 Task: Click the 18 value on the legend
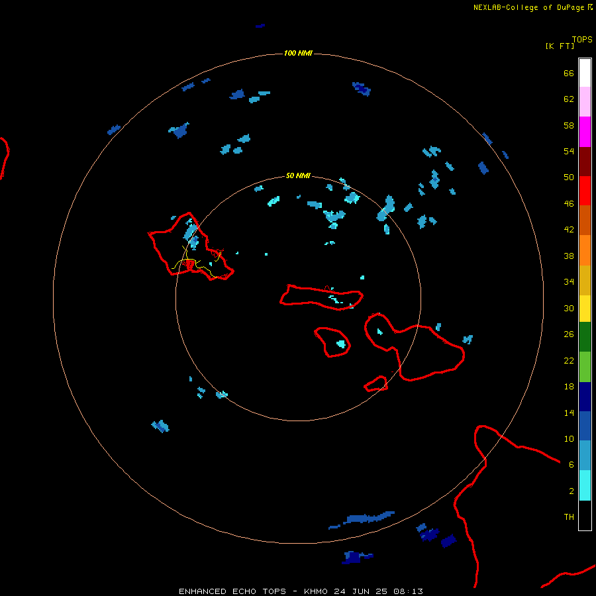coord(569,386)
